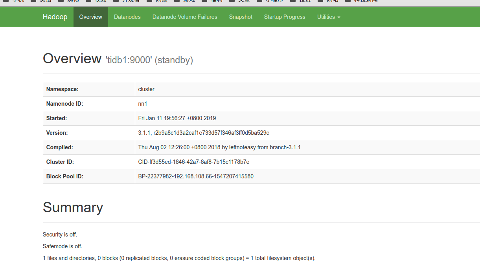Screen dimensions: 480x264
Task: Open Datanode Volume Failures tab
Action: click(x=185, y=17)
